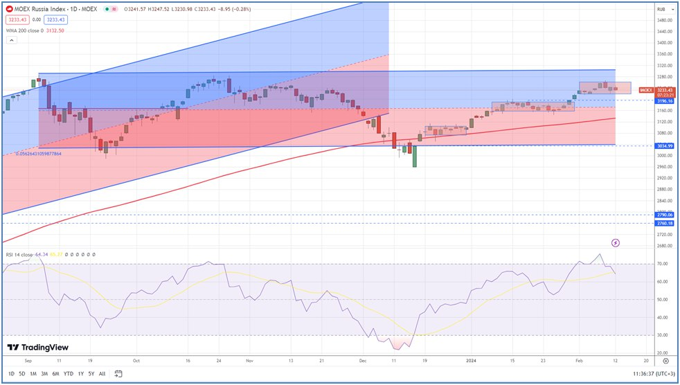Select the WMA 200 close indicator legend
680x385 pixels.
(x=35, y=30)
